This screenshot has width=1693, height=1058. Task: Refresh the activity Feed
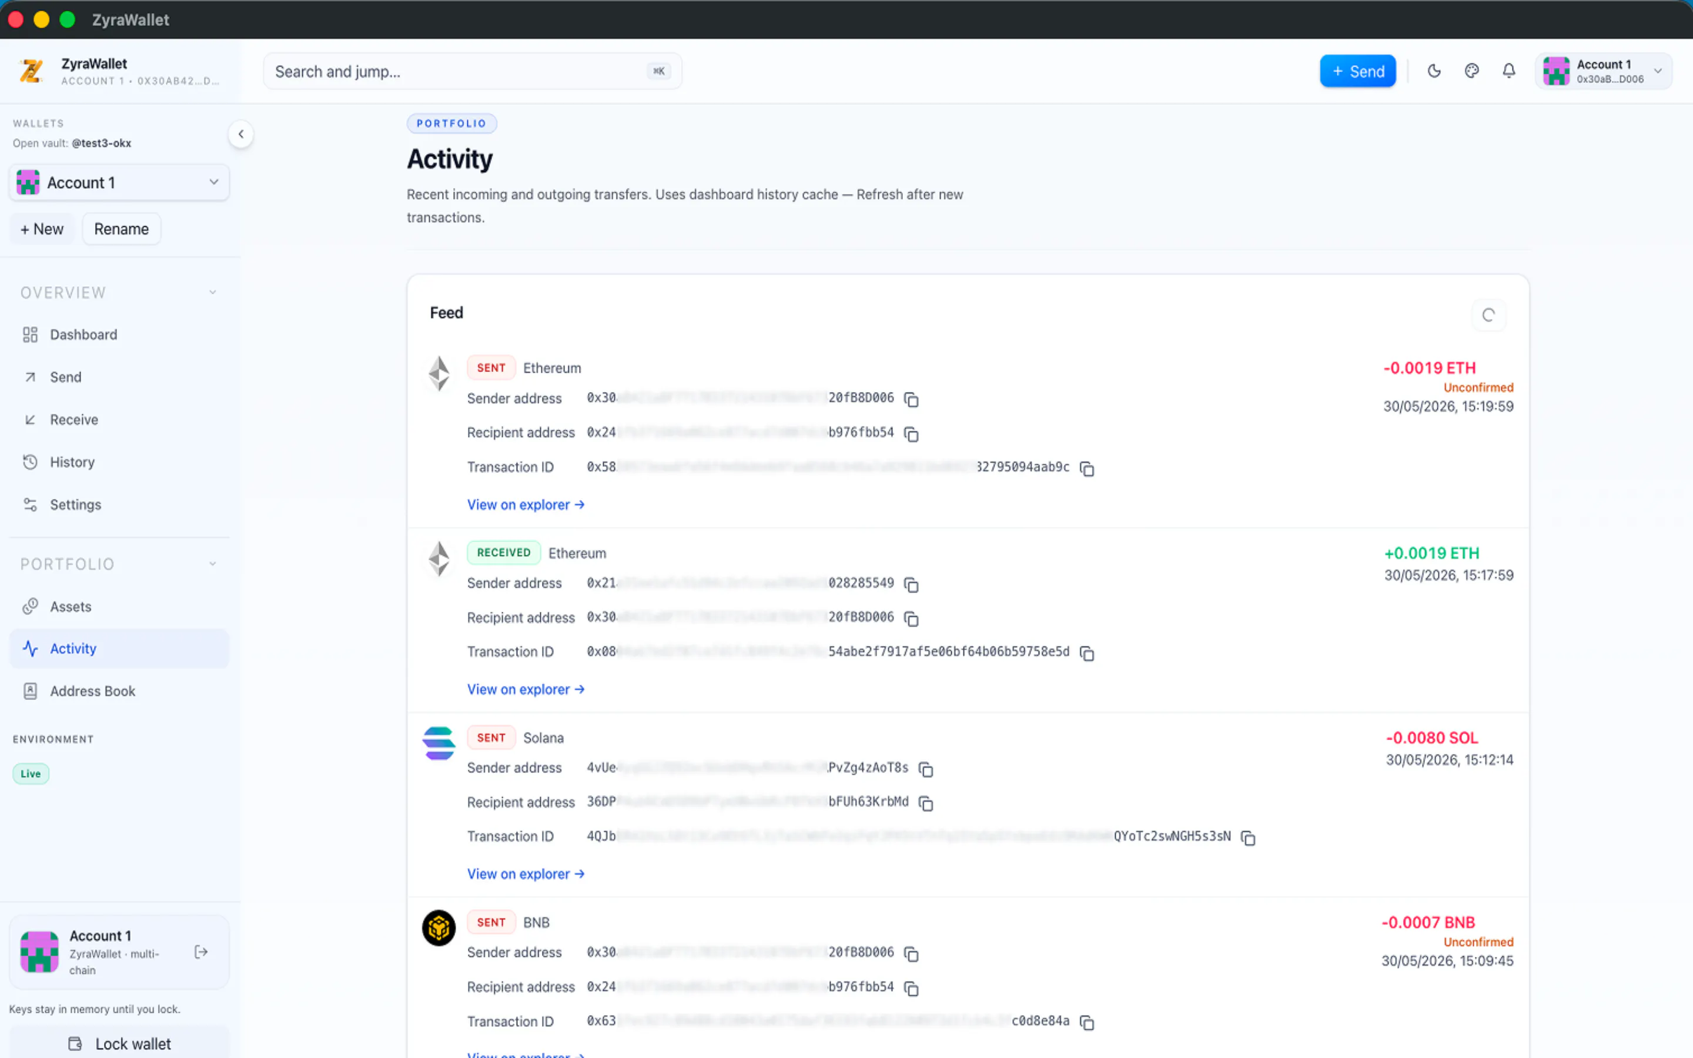click(x=1488, y=315)
